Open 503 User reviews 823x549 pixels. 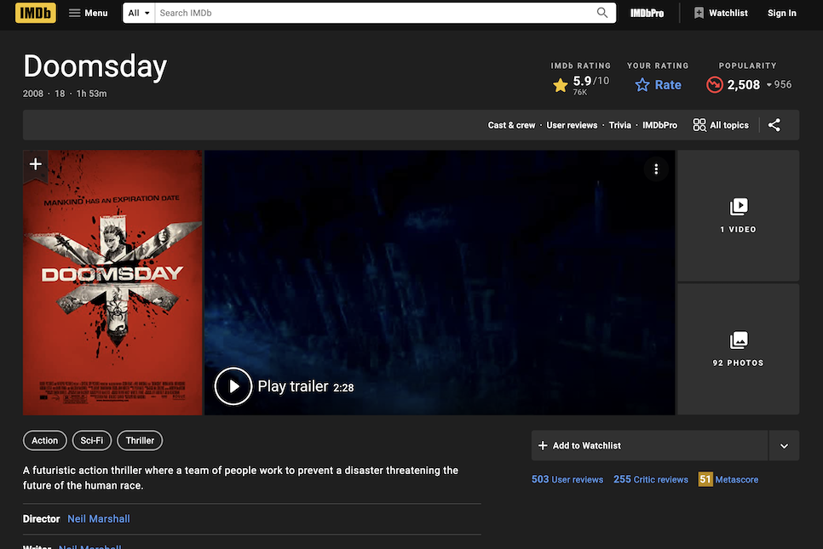click(567, 479)
